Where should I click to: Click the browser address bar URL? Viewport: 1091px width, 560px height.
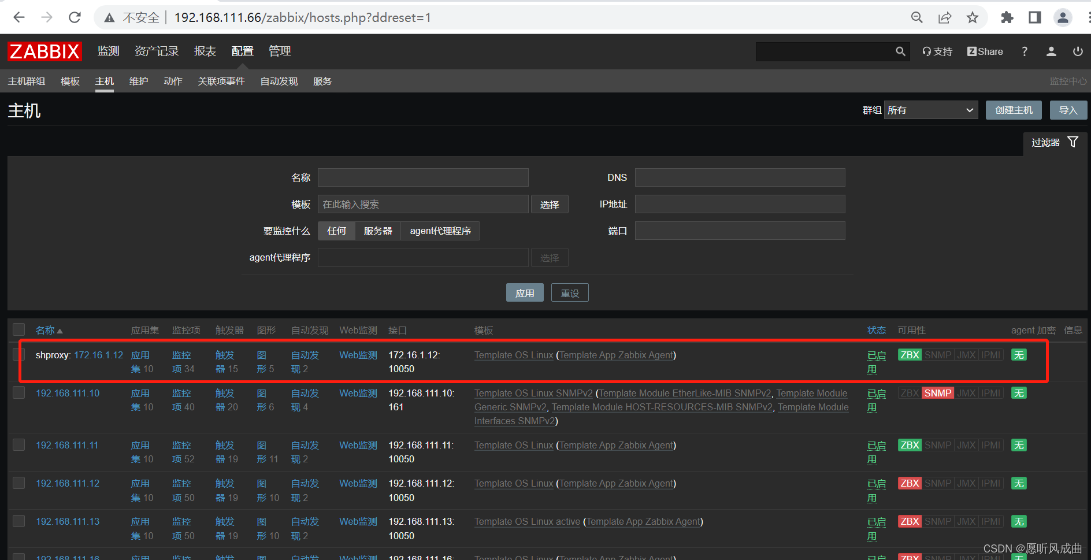pos(303,18)
